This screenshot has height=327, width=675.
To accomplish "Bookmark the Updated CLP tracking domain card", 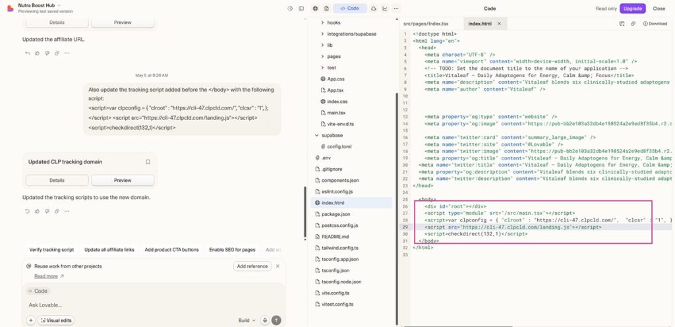I will [148, 162].
